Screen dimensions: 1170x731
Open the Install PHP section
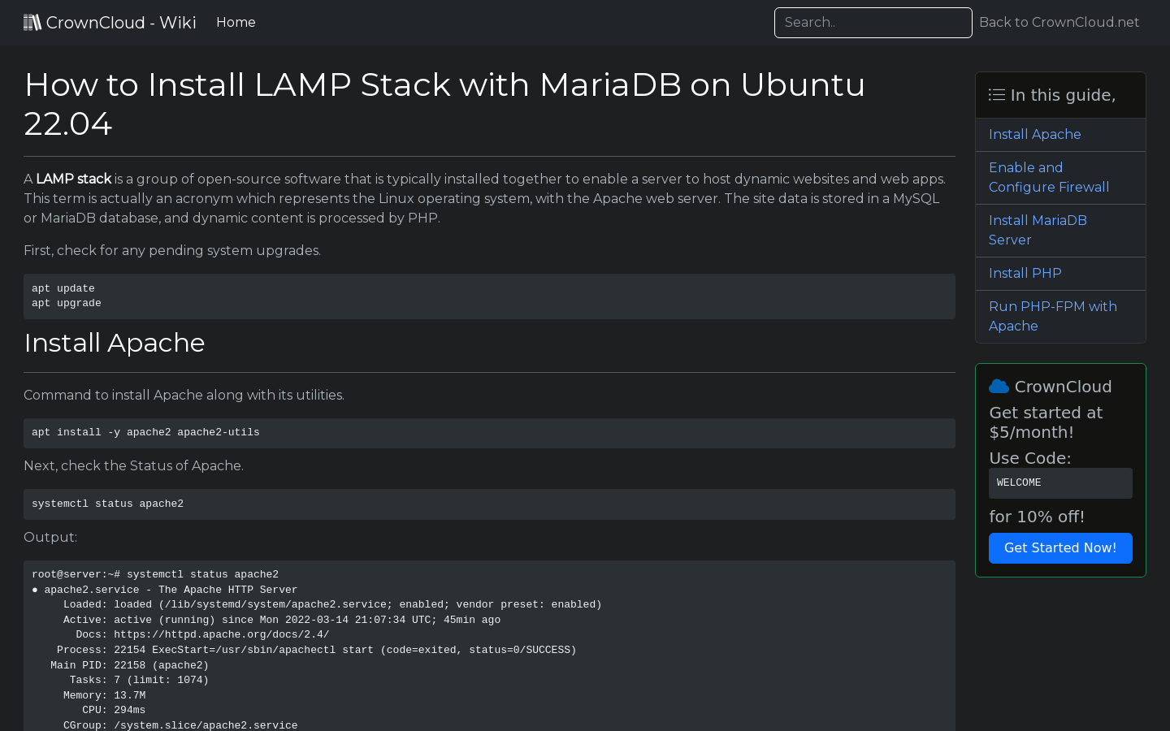point(1025,273)
